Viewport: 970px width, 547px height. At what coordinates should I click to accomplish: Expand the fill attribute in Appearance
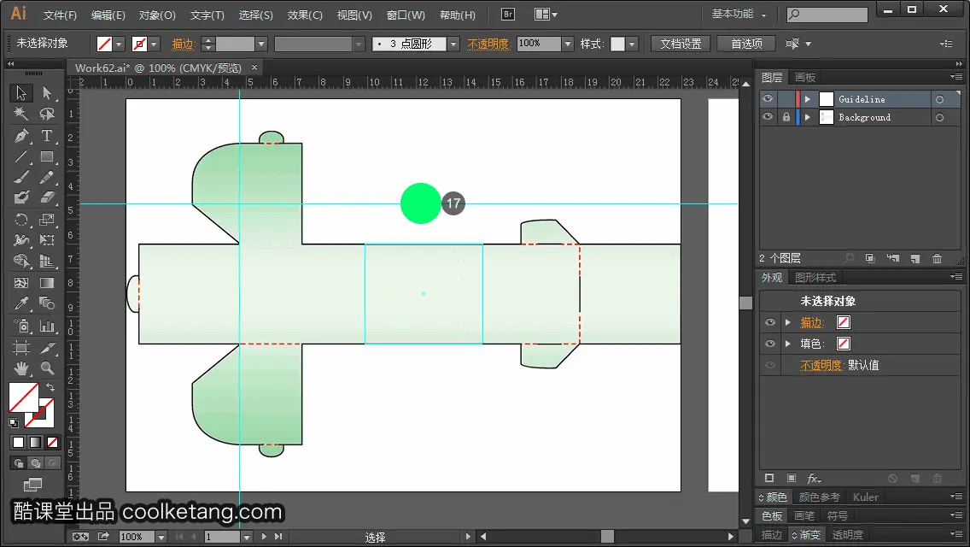[x=787, y=344]
